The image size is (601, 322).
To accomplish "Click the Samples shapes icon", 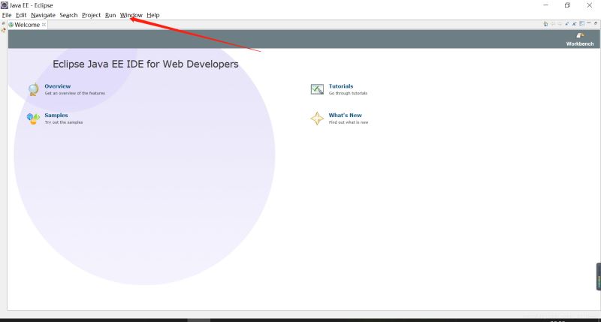I will [x=33, y=119].
